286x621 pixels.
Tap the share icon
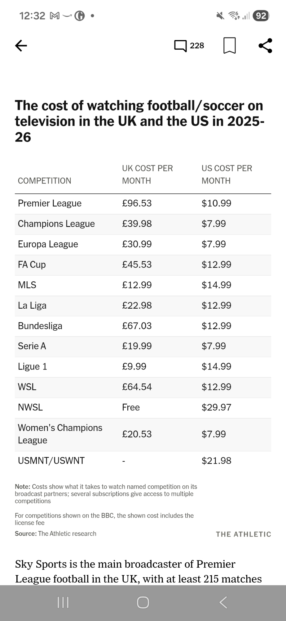pyautogui.click(x=265, y=46)
